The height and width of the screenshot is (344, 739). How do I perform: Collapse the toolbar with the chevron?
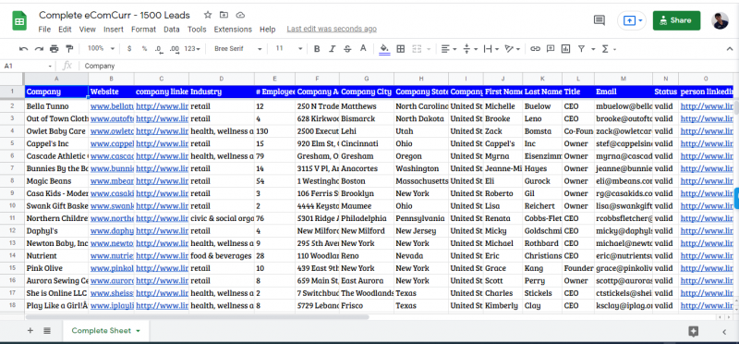730,49
